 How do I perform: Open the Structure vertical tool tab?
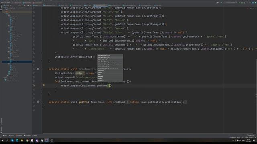tap(1, 121)
